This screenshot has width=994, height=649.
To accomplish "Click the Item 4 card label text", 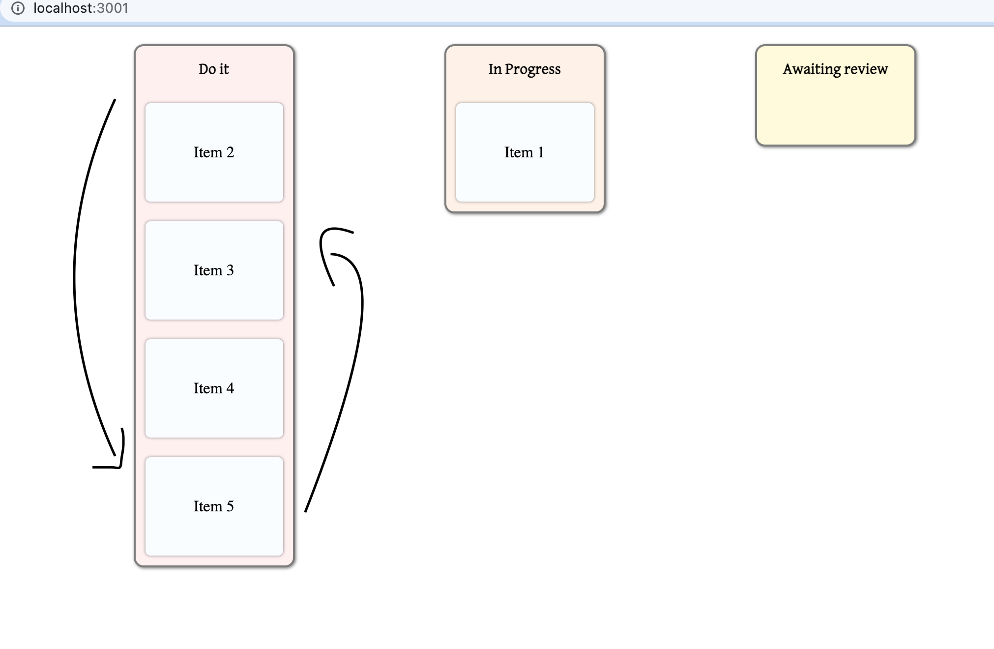I will 214,388.
